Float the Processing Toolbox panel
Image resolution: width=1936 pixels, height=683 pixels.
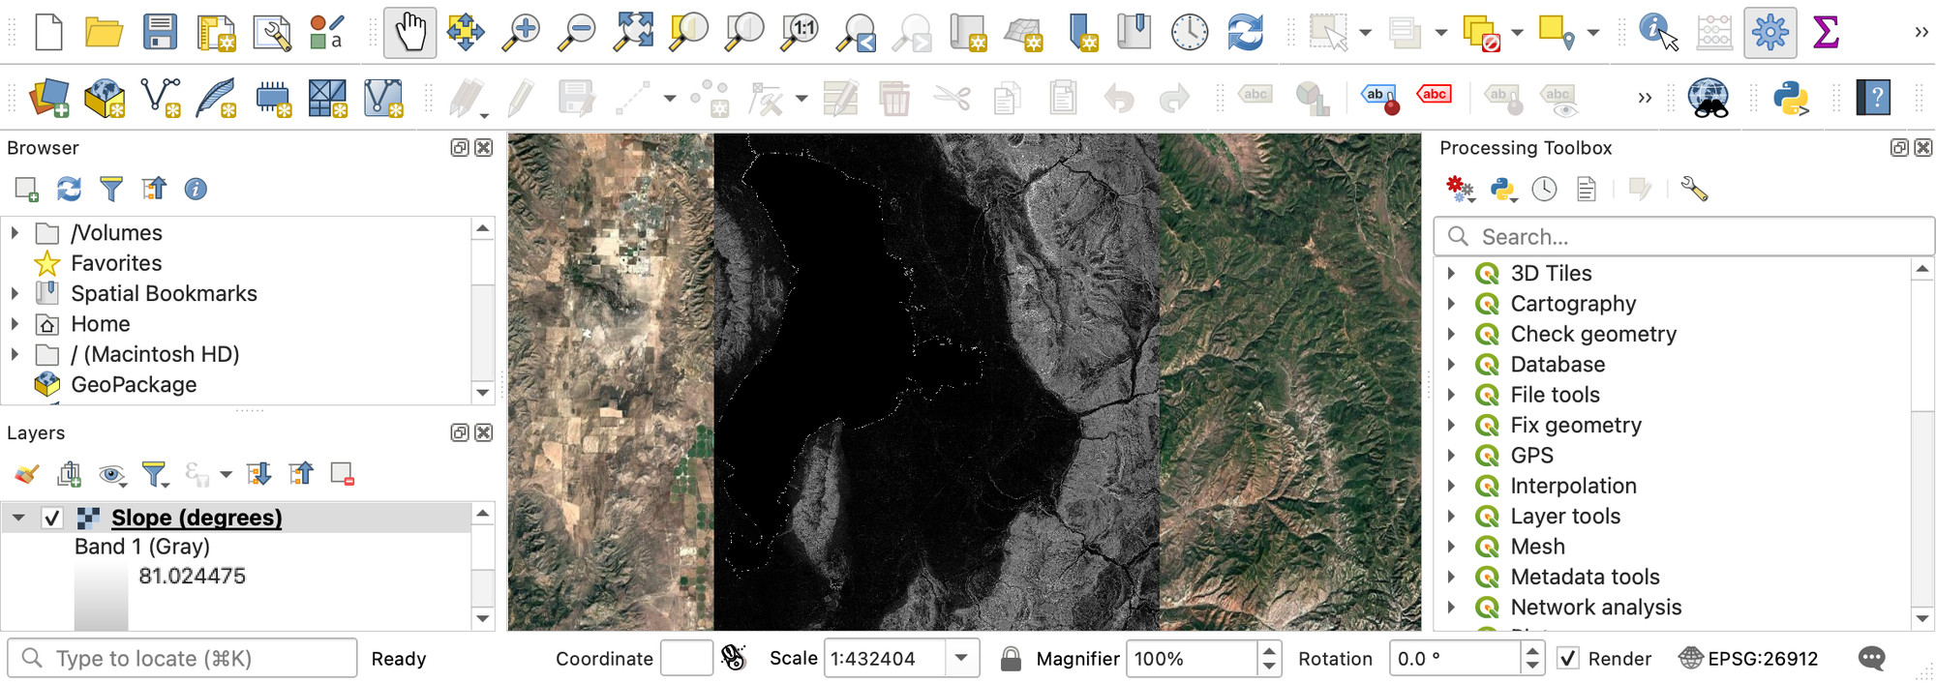(1899, 148)
